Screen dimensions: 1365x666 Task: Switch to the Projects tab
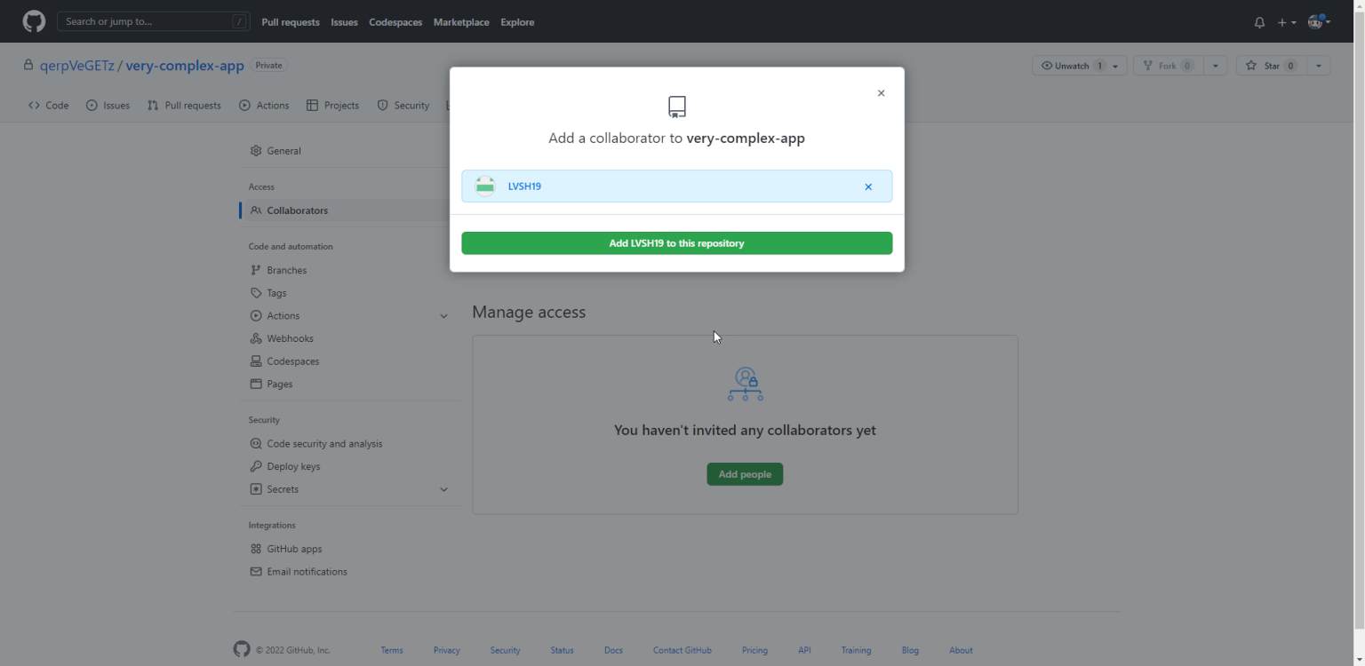[x=332, y=106]
